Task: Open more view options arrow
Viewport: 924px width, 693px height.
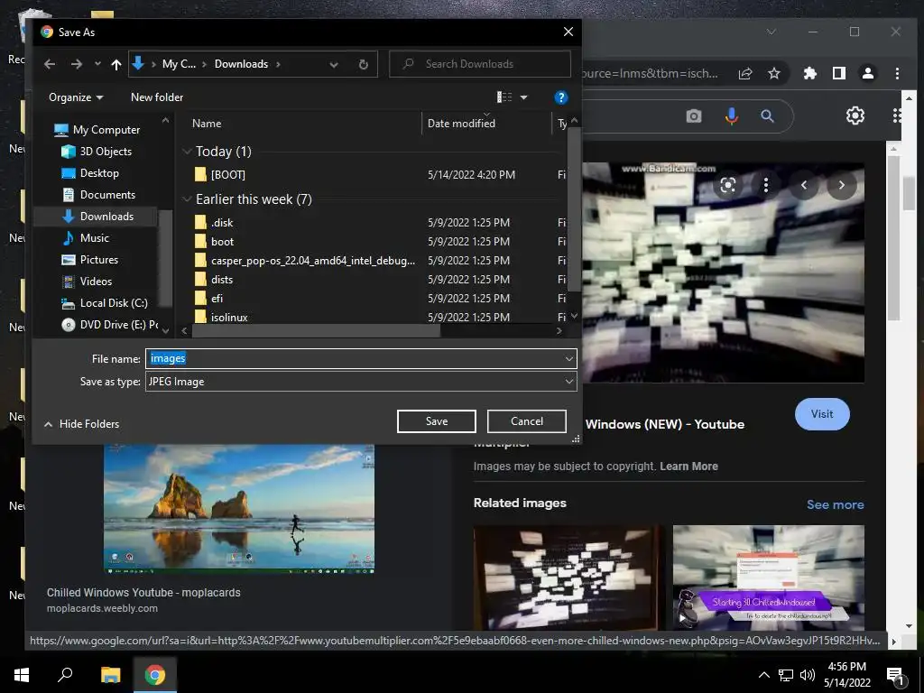Action: [x=524, y=97]
